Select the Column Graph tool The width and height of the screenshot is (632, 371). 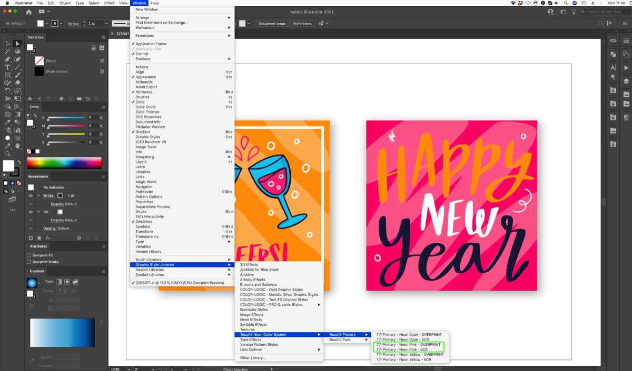pyautogui.click(x=17, y=130)
